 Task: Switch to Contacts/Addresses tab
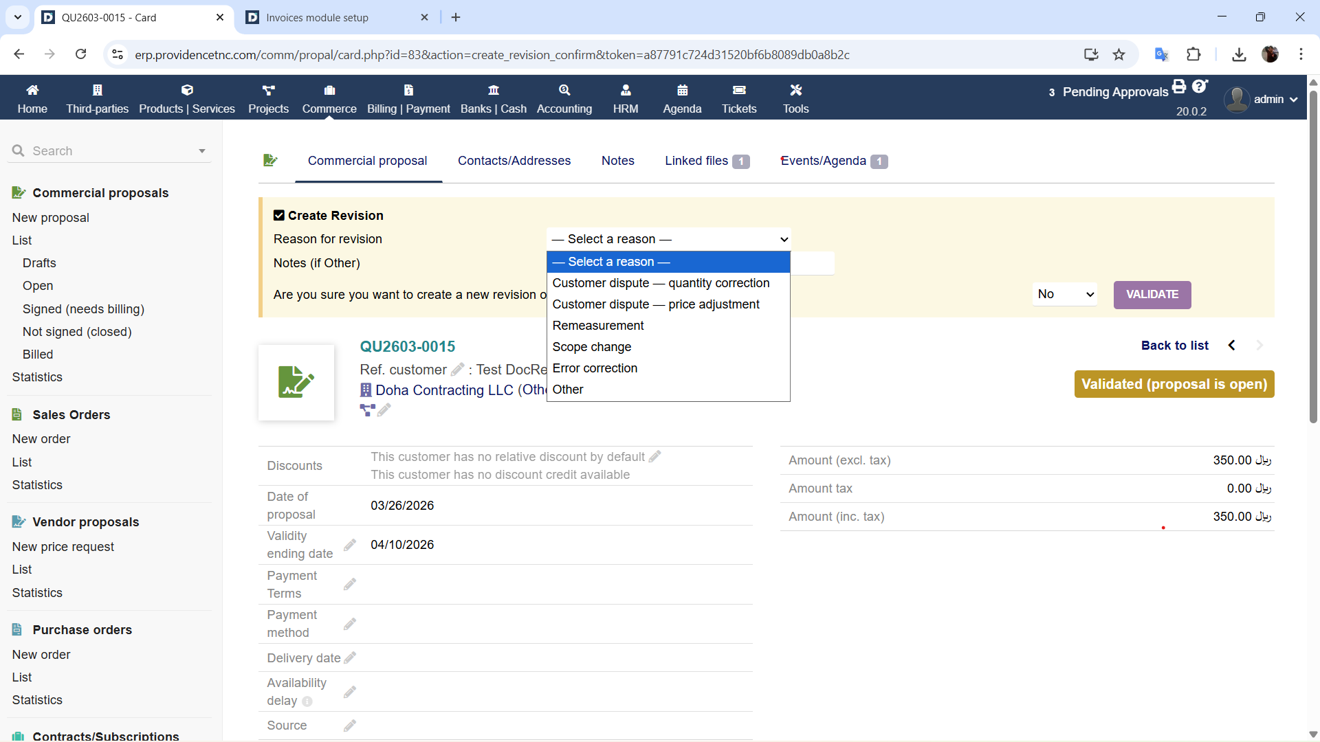514,161
